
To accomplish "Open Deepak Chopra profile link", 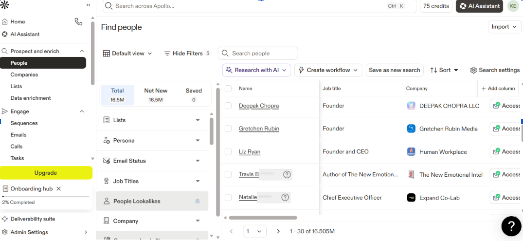I will (259, 106).
